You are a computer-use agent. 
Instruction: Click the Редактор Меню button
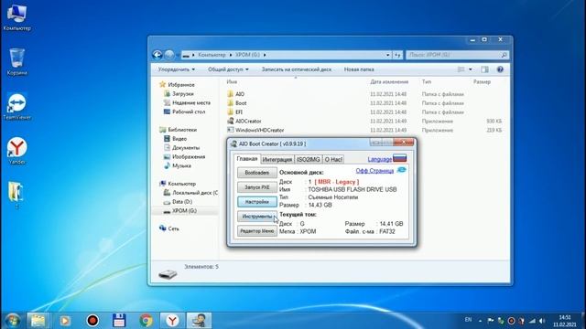(x=257, y=231)
